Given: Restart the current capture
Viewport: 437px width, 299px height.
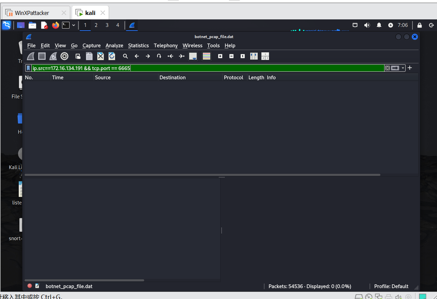Looking at the screenshot, I should (x=53, y=56).
